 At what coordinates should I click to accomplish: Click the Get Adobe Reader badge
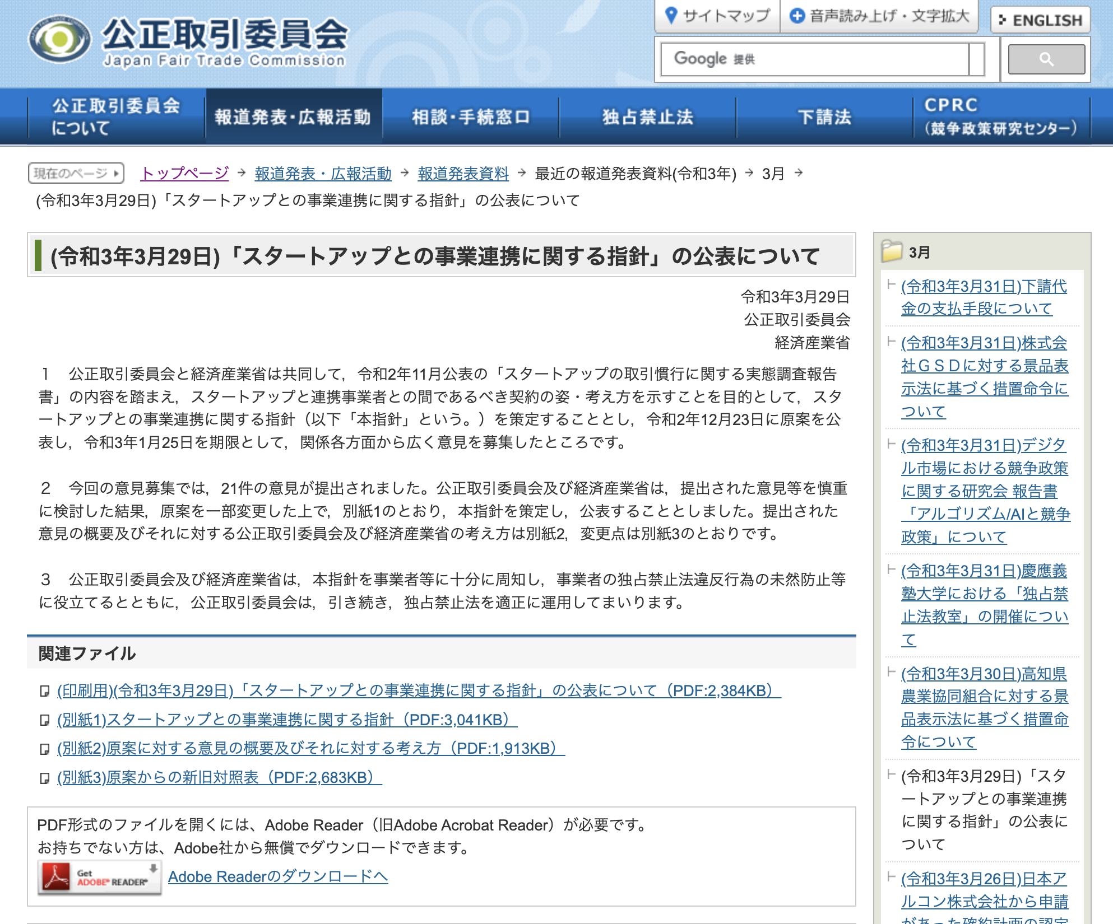tap(100, 877)
